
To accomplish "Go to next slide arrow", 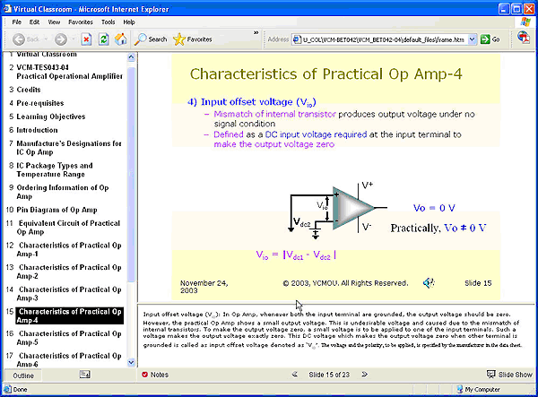I will tap(364, 375).
